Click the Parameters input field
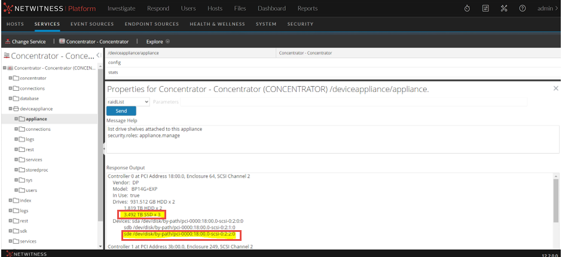Viewport: 562px width, 257px height. click(353, 102)
